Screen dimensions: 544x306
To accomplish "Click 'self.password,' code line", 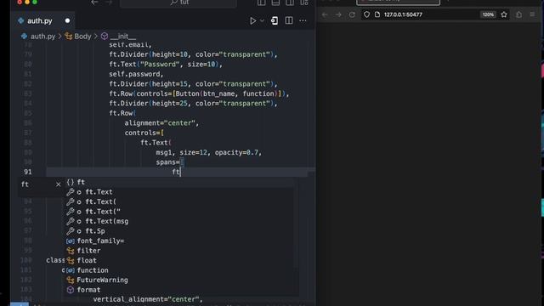I will point(136,74).
